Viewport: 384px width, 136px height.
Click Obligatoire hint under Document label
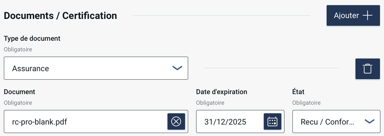[x=18, y=103]
